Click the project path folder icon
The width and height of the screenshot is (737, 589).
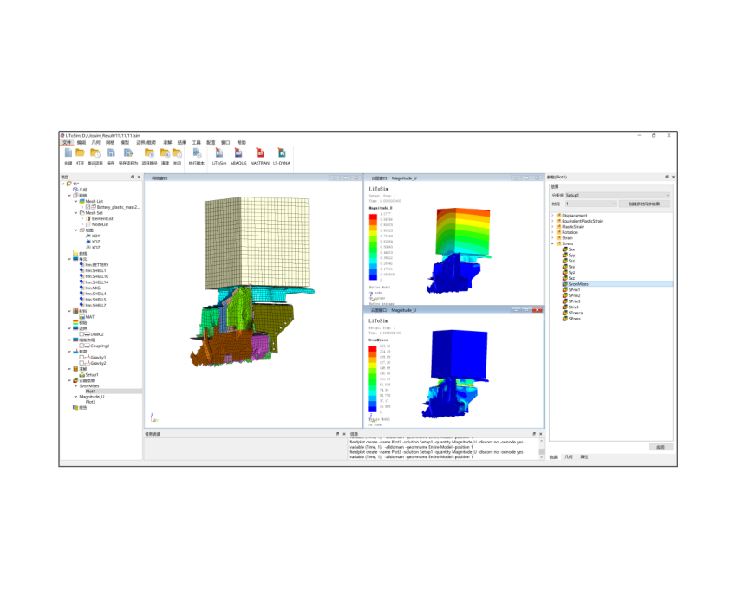pos(149,152)
